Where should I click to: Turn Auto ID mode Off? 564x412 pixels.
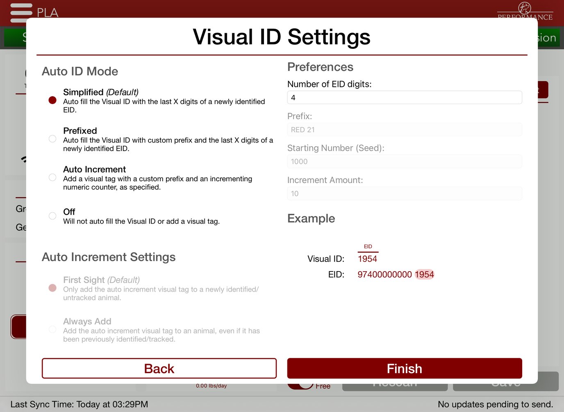[x=52, y=215]
